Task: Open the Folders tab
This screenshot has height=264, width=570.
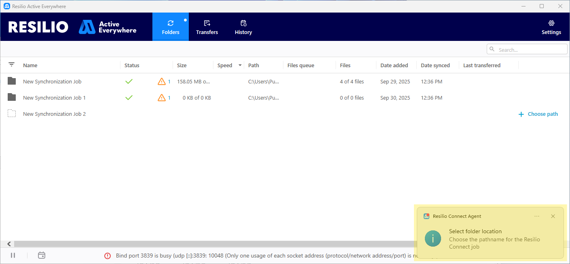Action: [171, 27]
